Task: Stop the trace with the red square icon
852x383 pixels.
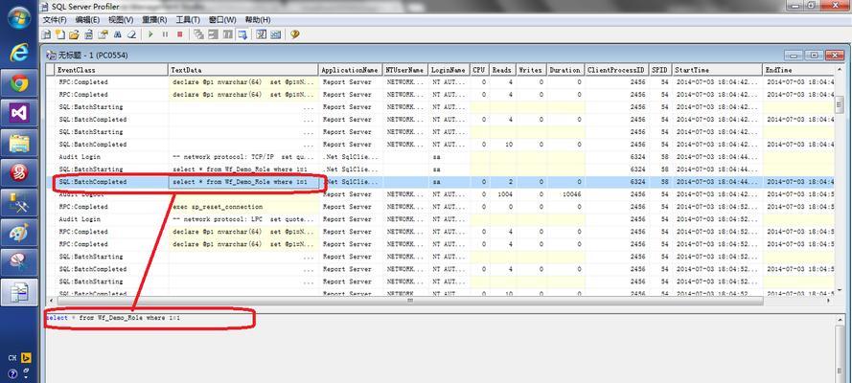Action: [180, 34]
